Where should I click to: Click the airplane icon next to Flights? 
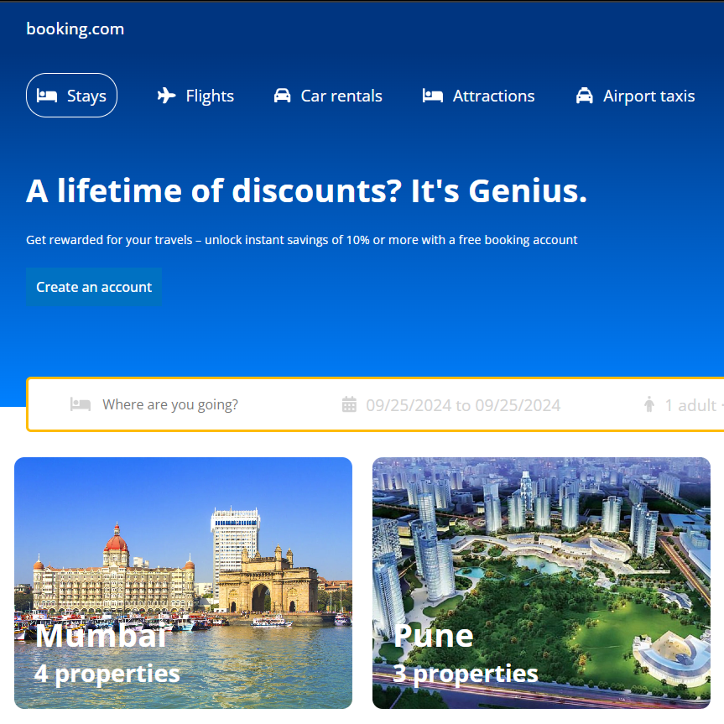(x=166, y=96)
